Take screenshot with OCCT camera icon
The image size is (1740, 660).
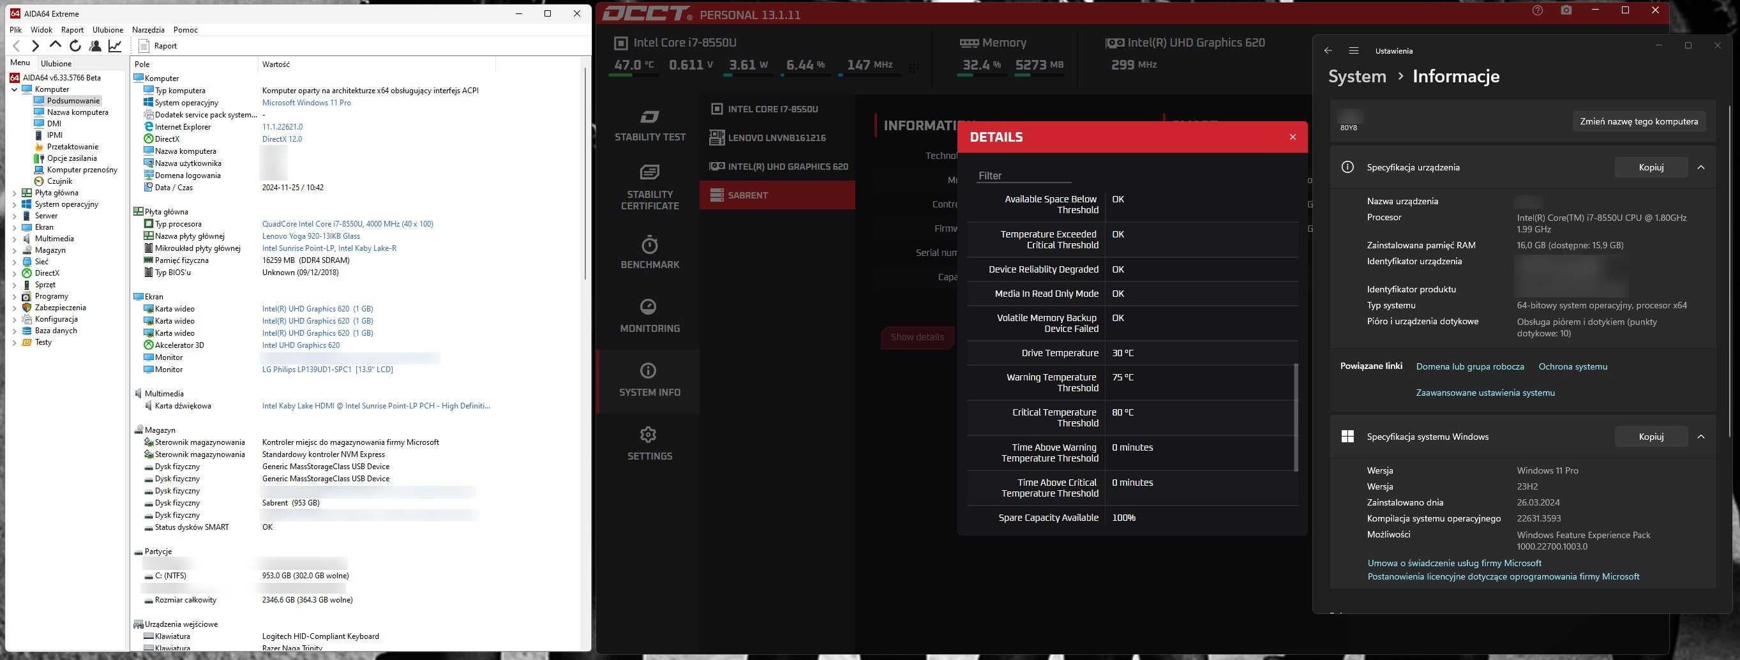(1566, 11)
